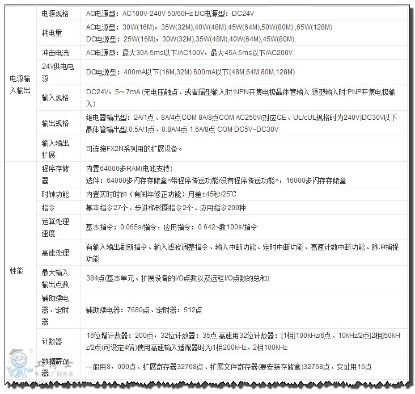Click the 最大输入输出点数 row label
This screenshot has height=394, width=415.
[55, 278]
